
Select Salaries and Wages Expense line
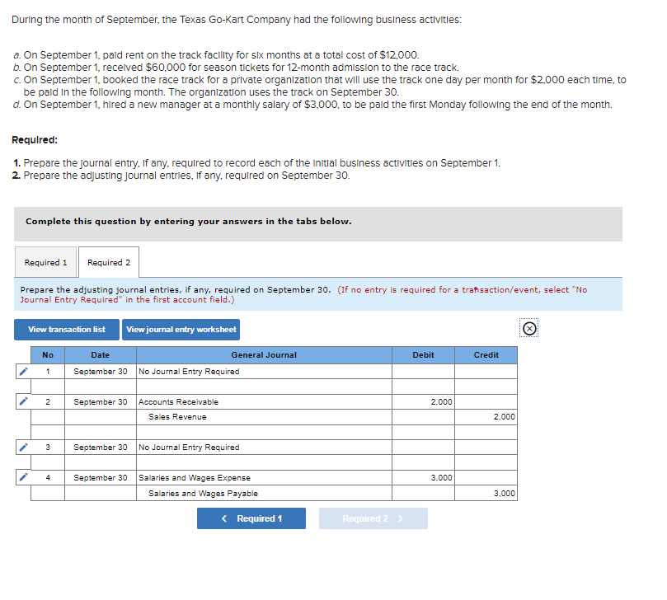(x=264, y=477)
